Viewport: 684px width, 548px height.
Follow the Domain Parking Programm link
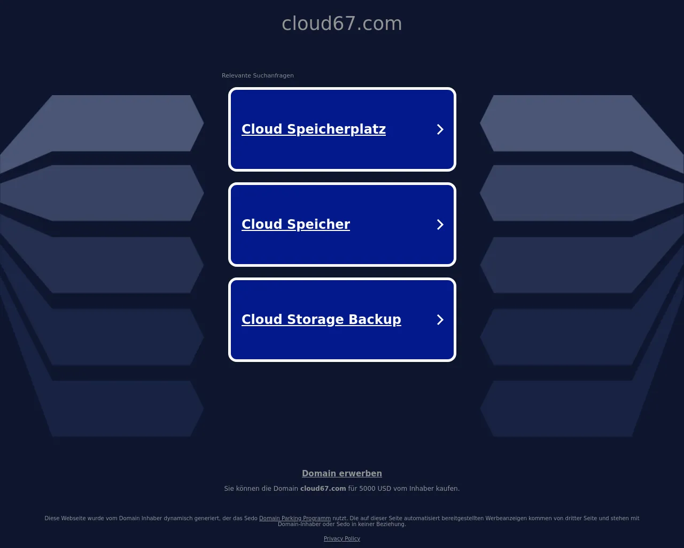point(295,518)
